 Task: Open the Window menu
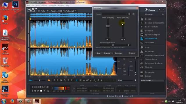click(x=61, y=6)
